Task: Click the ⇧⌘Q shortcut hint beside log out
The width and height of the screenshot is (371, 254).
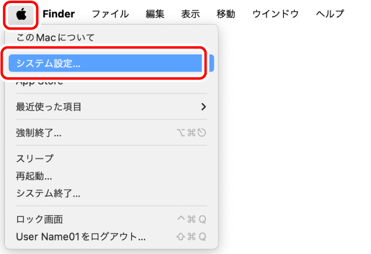Action: 191,237
